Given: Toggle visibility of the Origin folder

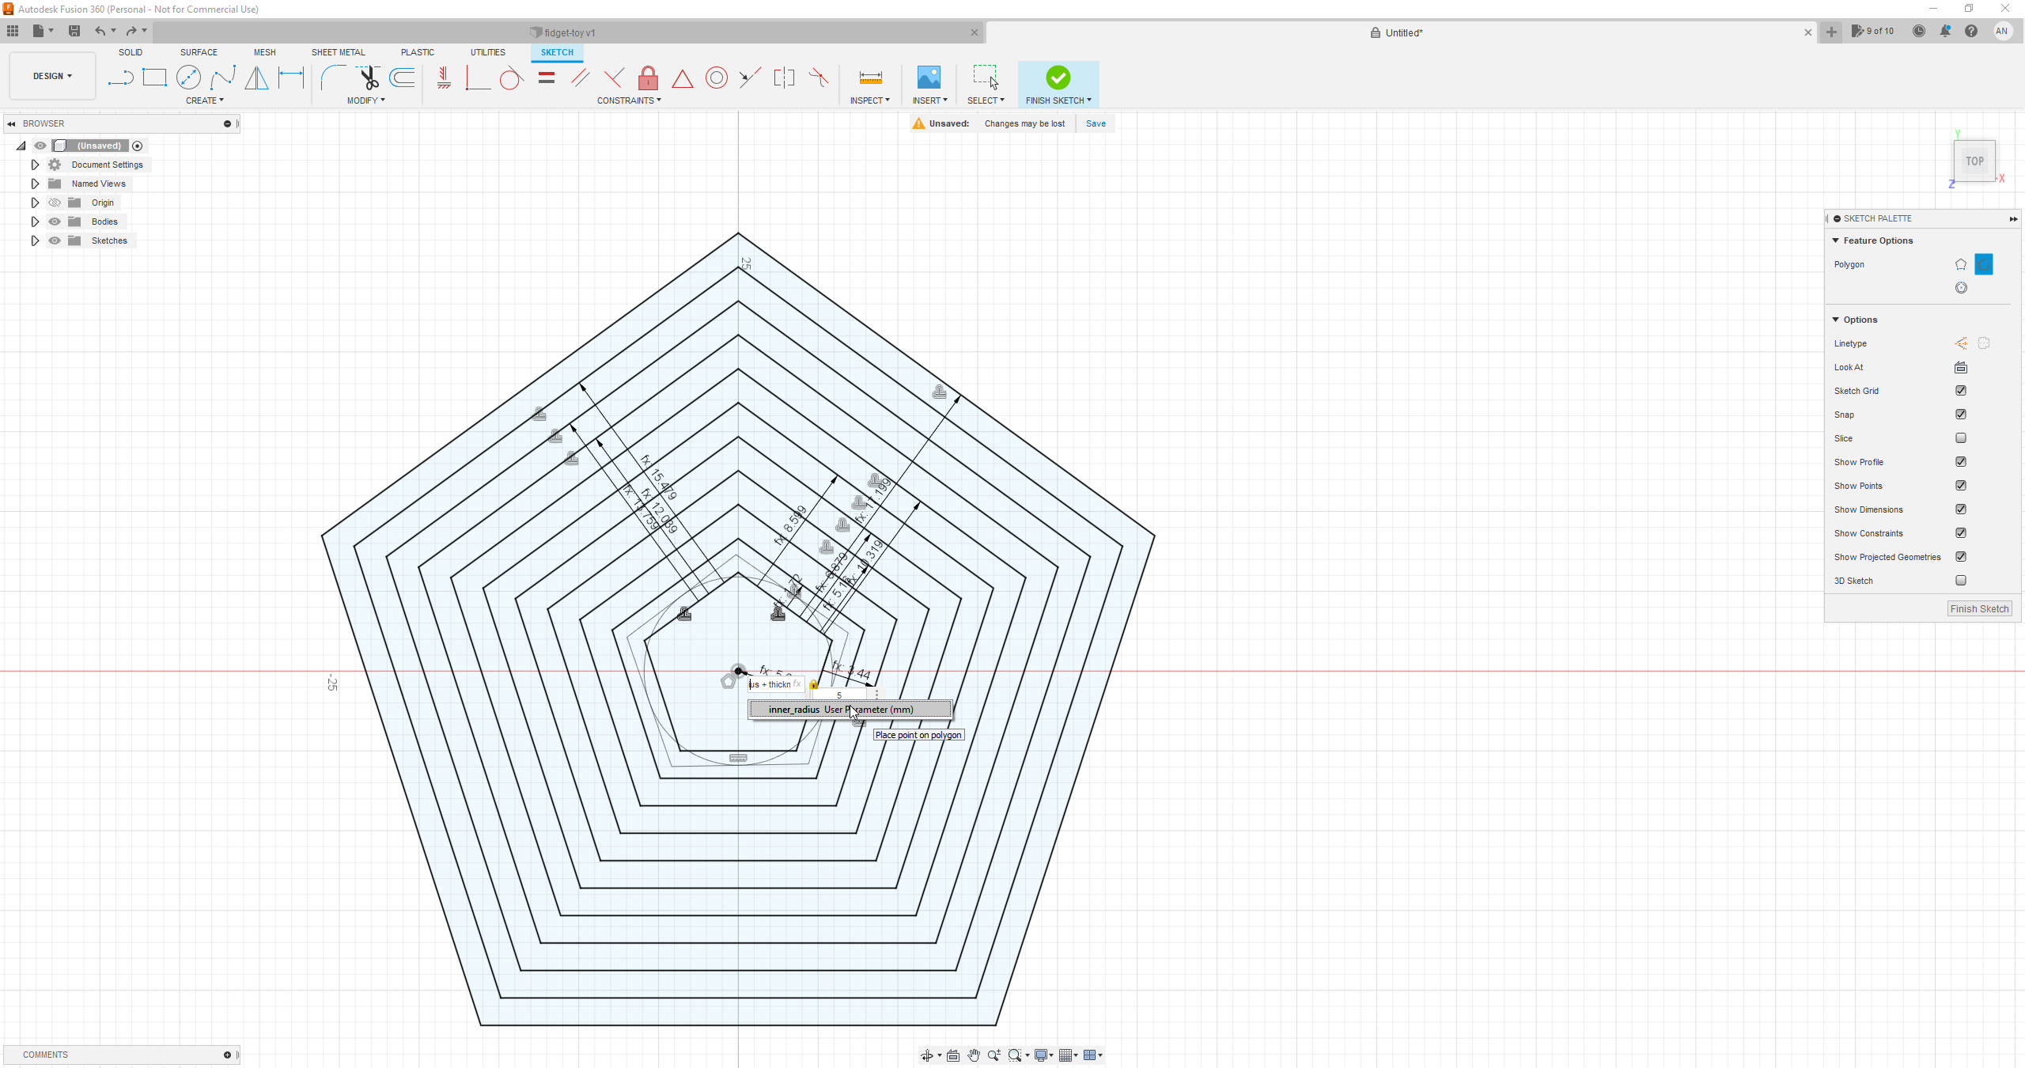Looking at the screenshot, I should pos(54,203).
